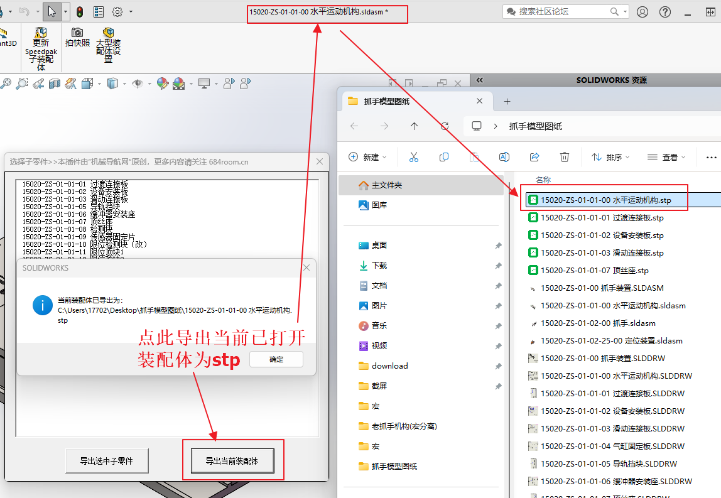Image resolution: width=721 pixels, height=498 pixels.
Task: Click the cut scissors icon in Explorer
Action: (x=413, y=157)
